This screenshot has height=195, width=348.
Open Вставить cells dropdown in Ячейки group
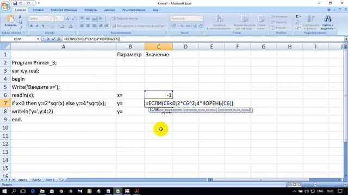tap(280, 17)
